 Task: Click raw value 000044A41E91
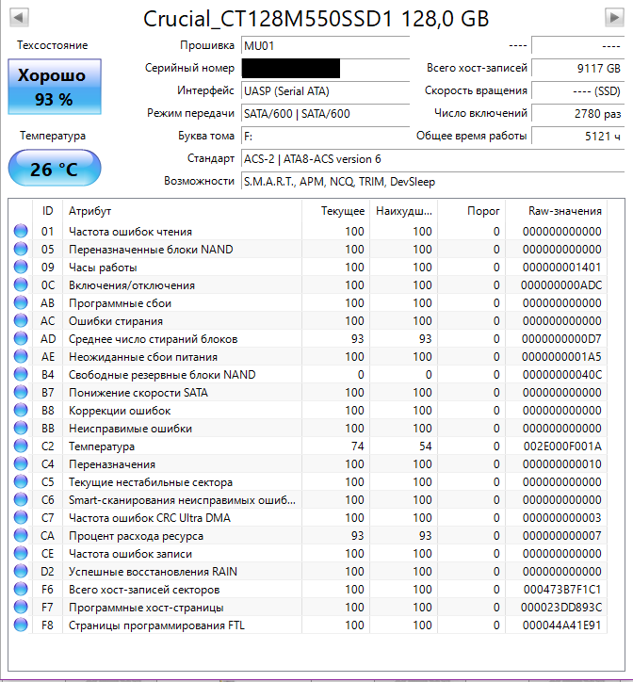coord(561,625)
